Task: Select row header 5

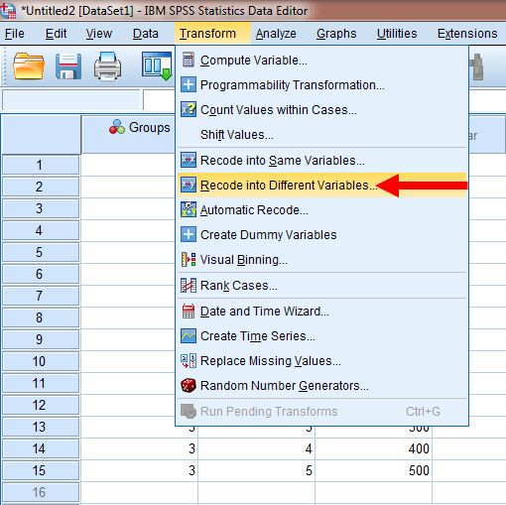Action: [41, 252]
